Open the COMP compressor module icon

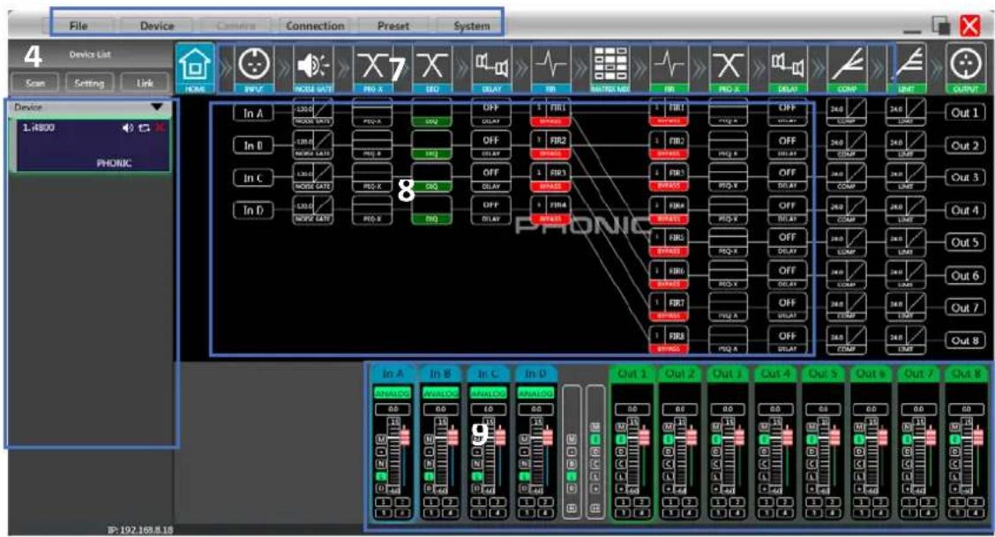pos(847,69)
